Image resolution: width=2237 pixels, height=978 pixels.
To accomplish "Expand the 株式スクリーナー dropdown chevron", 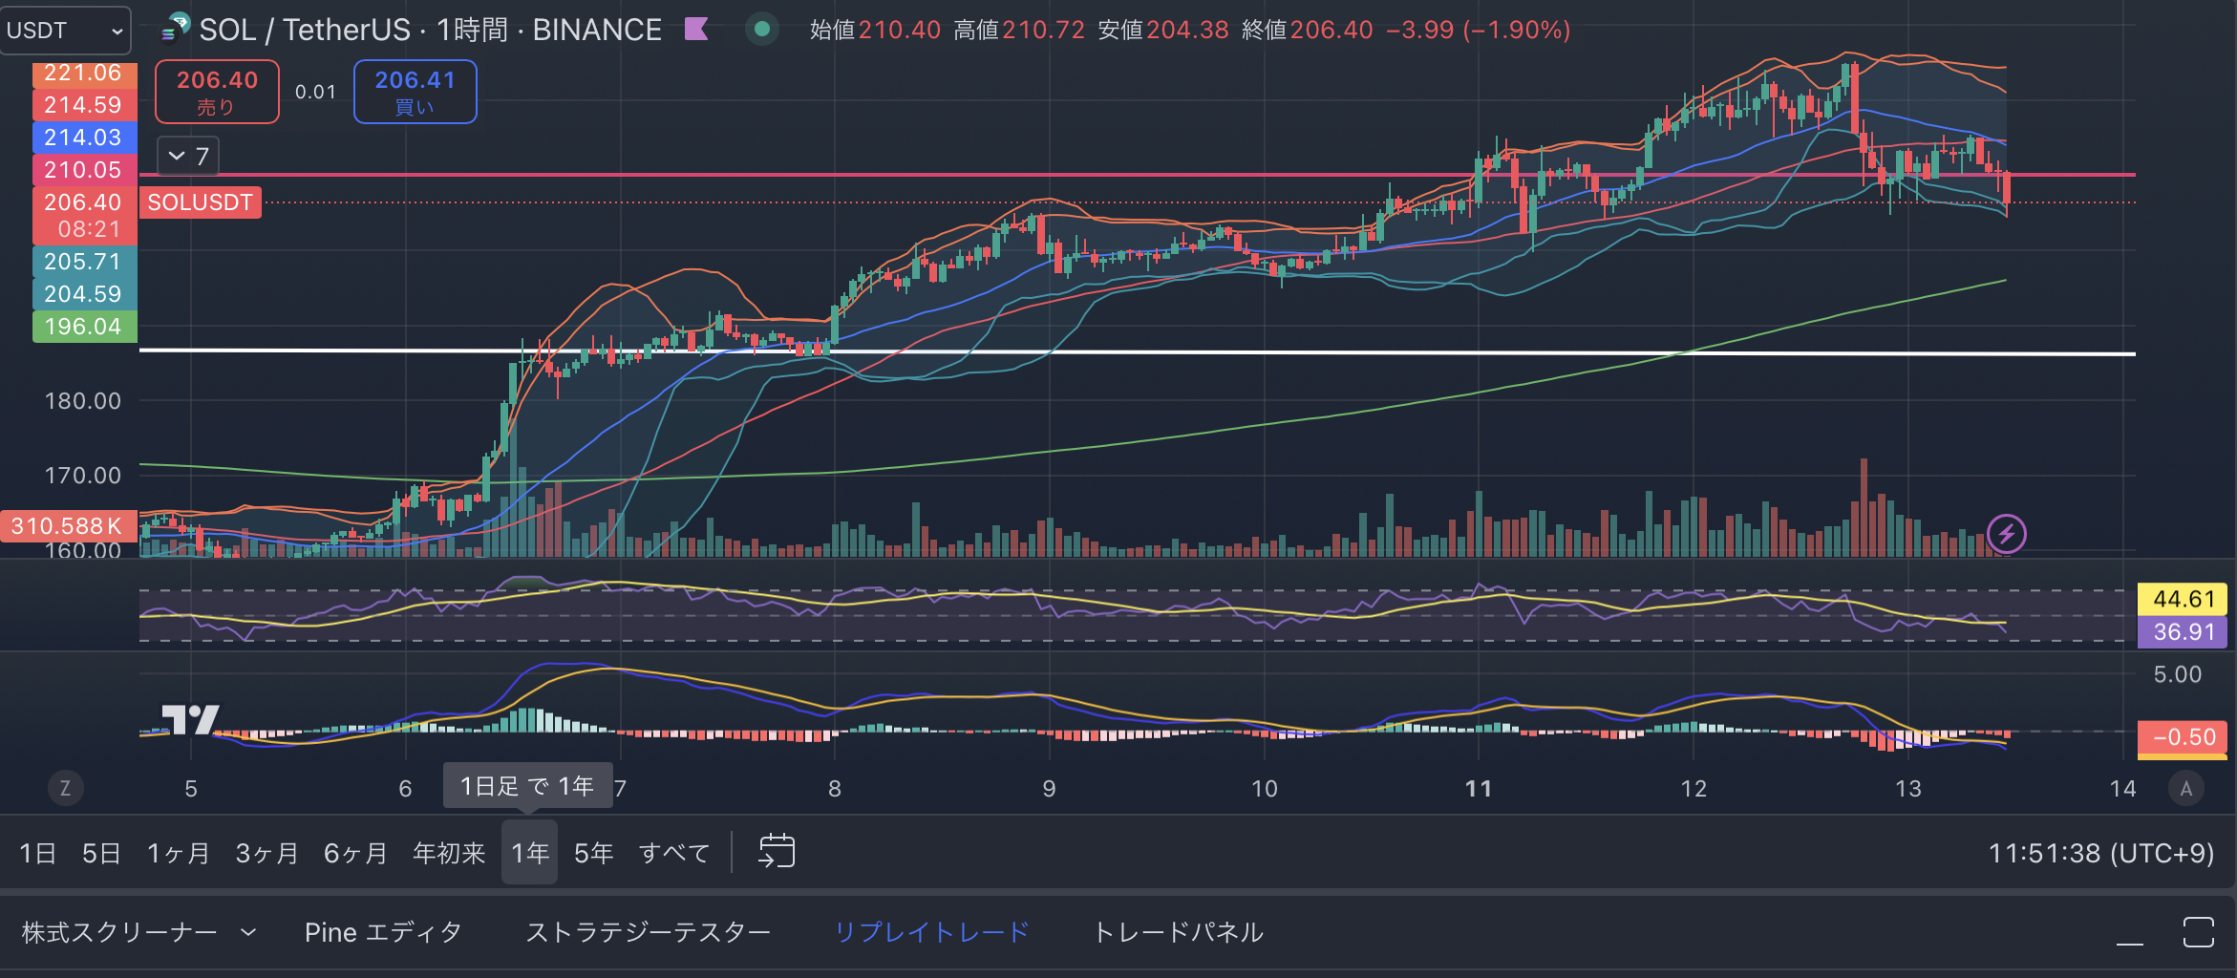I will [x=248, y=932].
